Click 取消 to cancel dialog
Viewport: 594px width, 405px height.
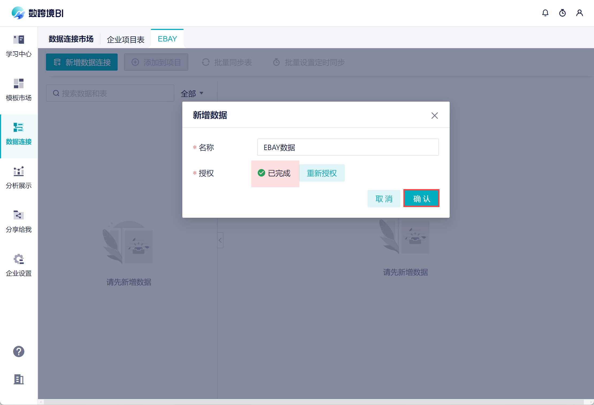pos(384,198)
